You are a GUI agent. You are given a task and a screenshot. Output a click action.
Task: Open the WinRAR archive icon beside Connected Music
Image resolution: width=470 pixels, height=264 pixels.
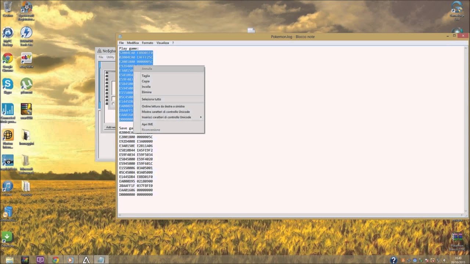[x=26, y=111]
